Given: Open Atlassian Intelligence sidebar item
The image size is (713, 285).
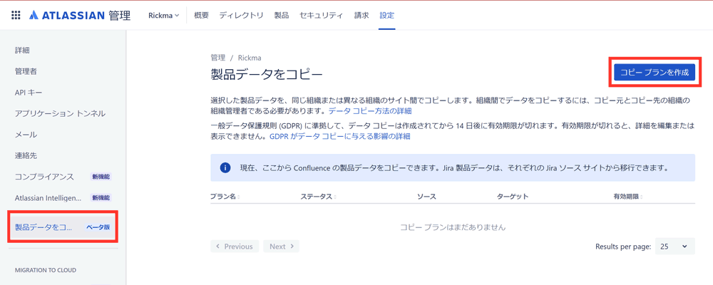Looking at the screenshot, I should pyautogui.click(x=48, y=198).
